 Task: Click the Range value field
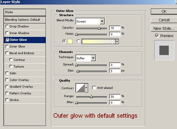click(x=115, y=96)
